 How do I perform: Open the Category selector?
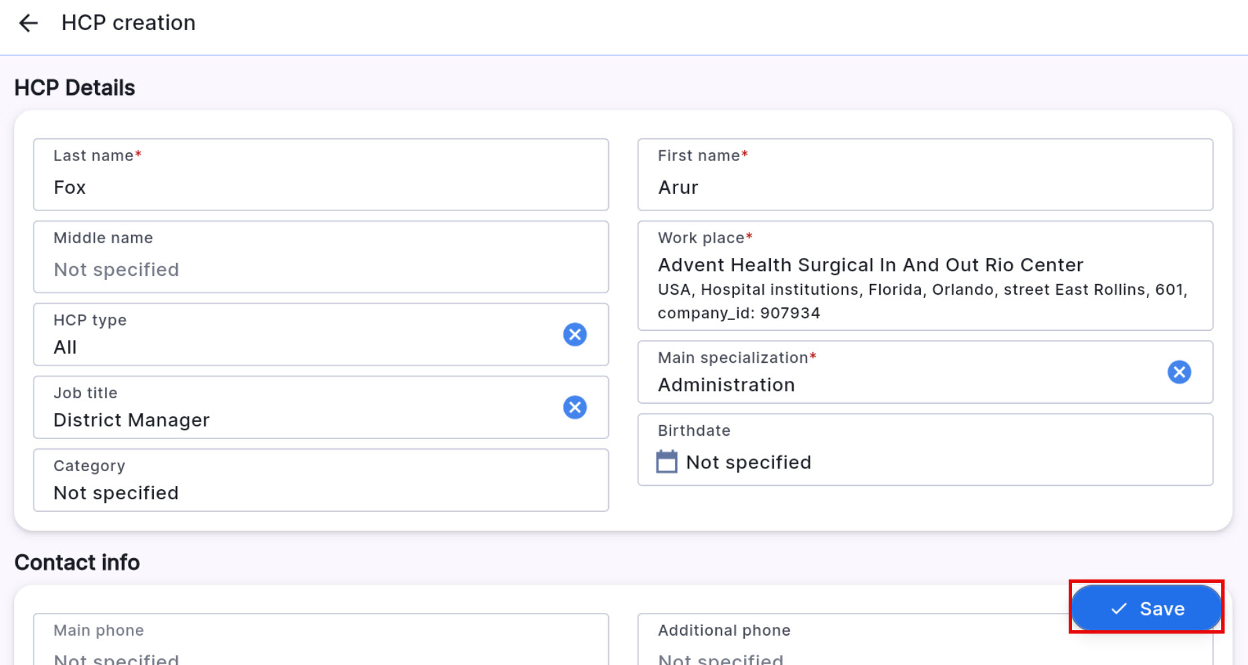321,480
